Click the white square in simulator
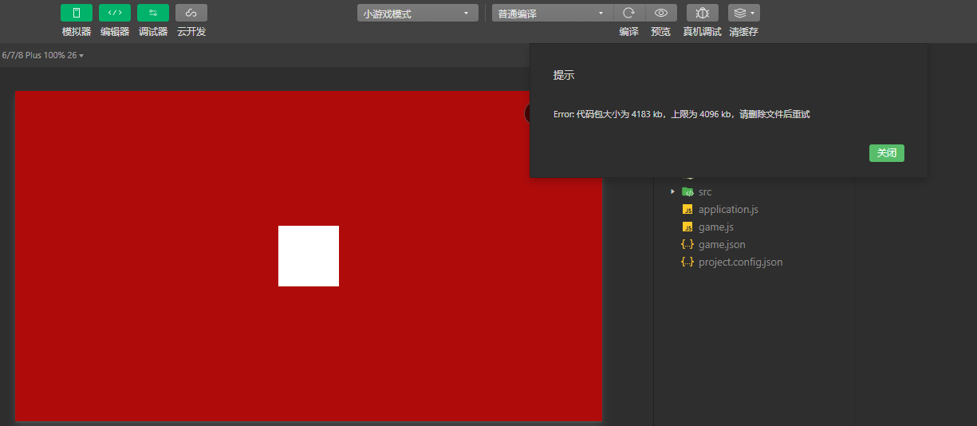The width and height of the screenshot is (977, 426). click(309, 256)
